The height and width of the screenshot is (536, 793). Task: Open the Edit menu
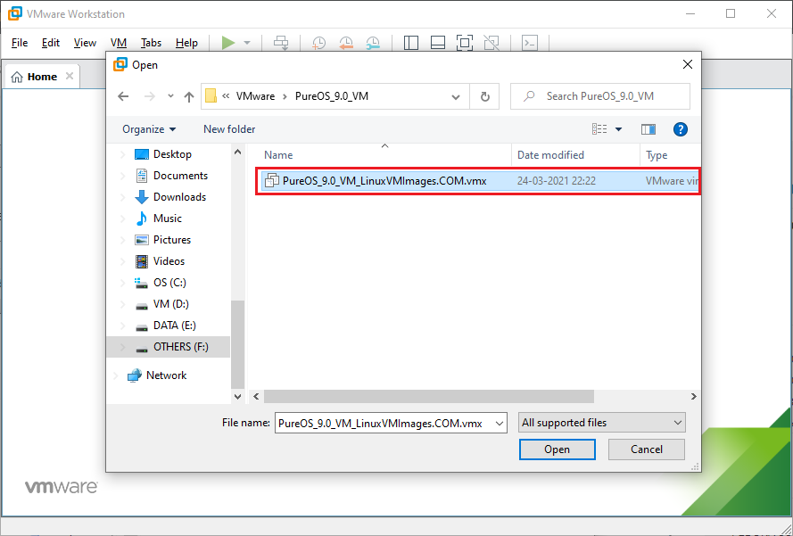(51, 43)
